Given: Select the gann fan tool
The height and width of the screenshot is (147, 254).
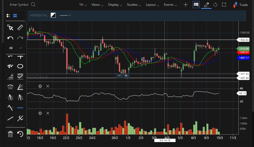Looking at the screenshot, I should point(20,97).
